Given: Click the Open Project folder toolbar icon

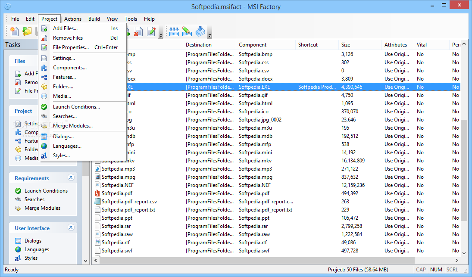Looking at the screenshot, I should pyautogui.click(x=27, y=31).
